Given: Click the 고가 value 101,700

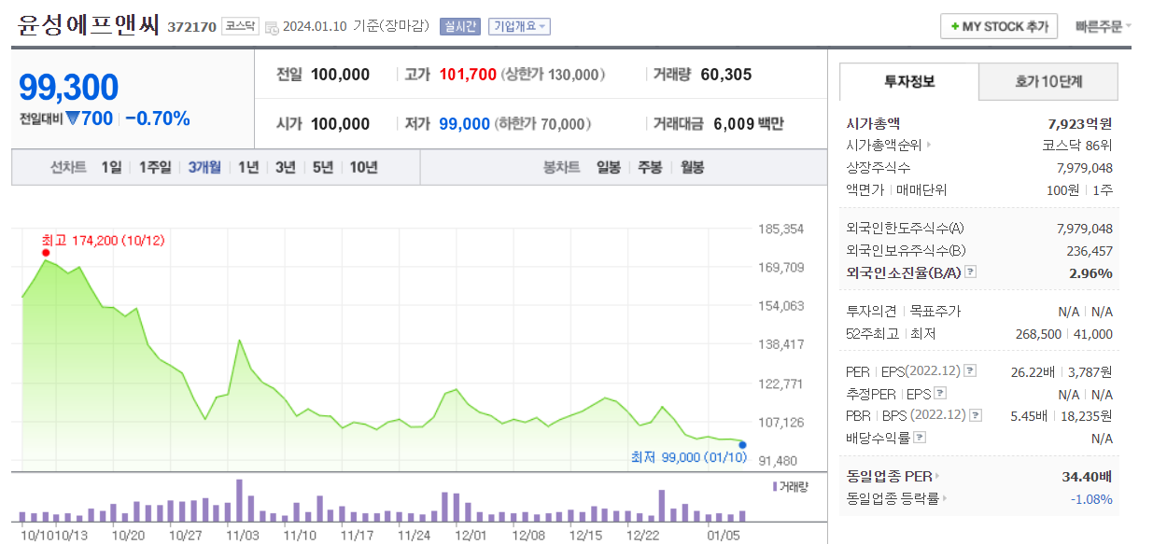Looking at the screenshot, I should (468, 75).
